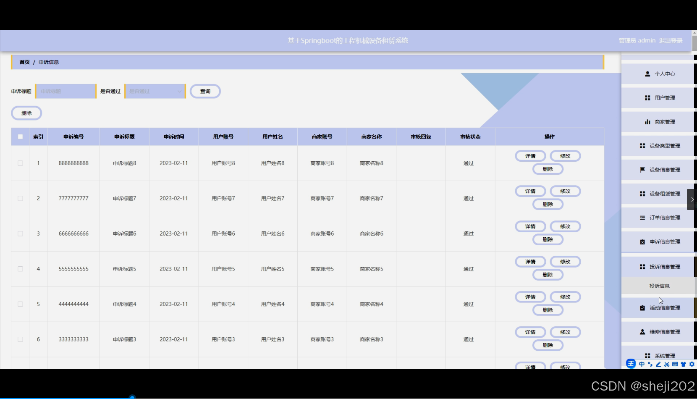Screen dimensions: 697x399
Task: Click the 用户管理 grid icon
Action: 647,98
